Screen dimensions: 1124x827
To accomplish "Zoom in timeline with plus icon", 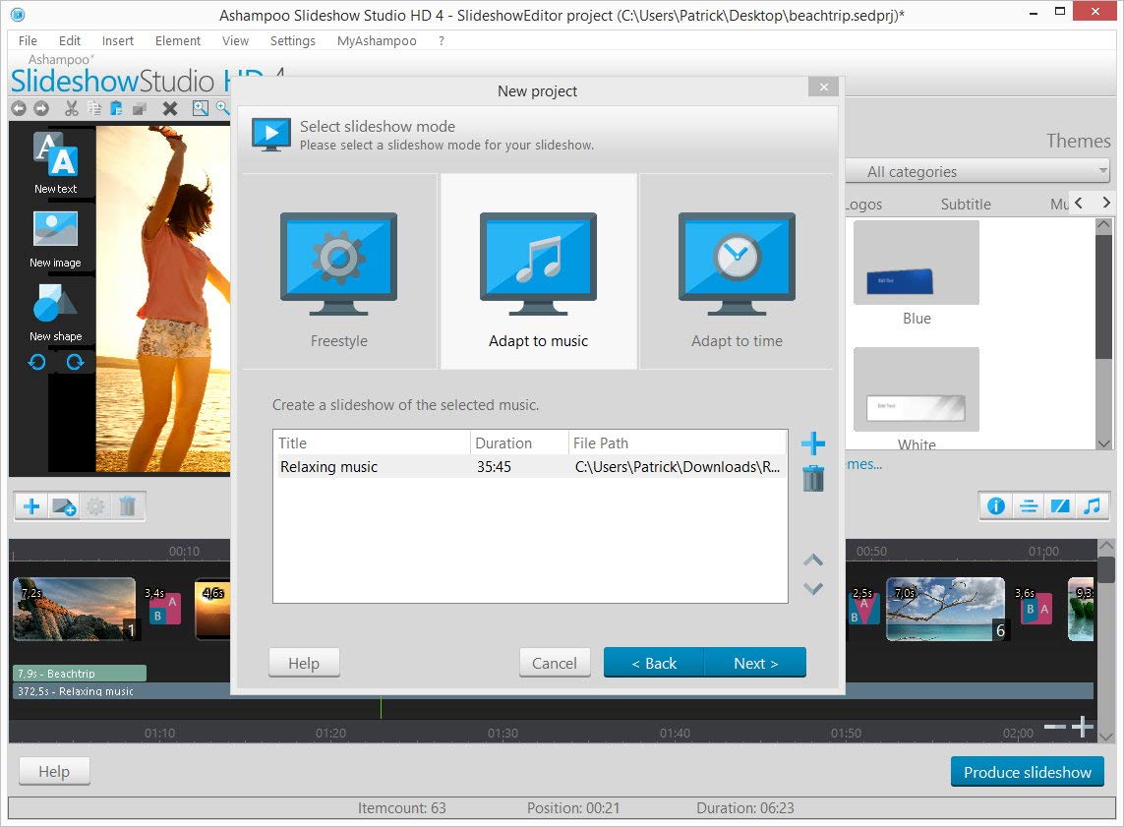I will [x=1083, y=727].
